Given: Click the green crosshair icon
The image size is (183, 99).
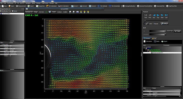Looking at the screenshot, I should 46,12.
